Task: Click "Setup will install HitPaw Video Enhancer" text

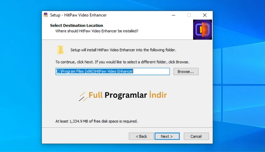Action: [123, 50]
